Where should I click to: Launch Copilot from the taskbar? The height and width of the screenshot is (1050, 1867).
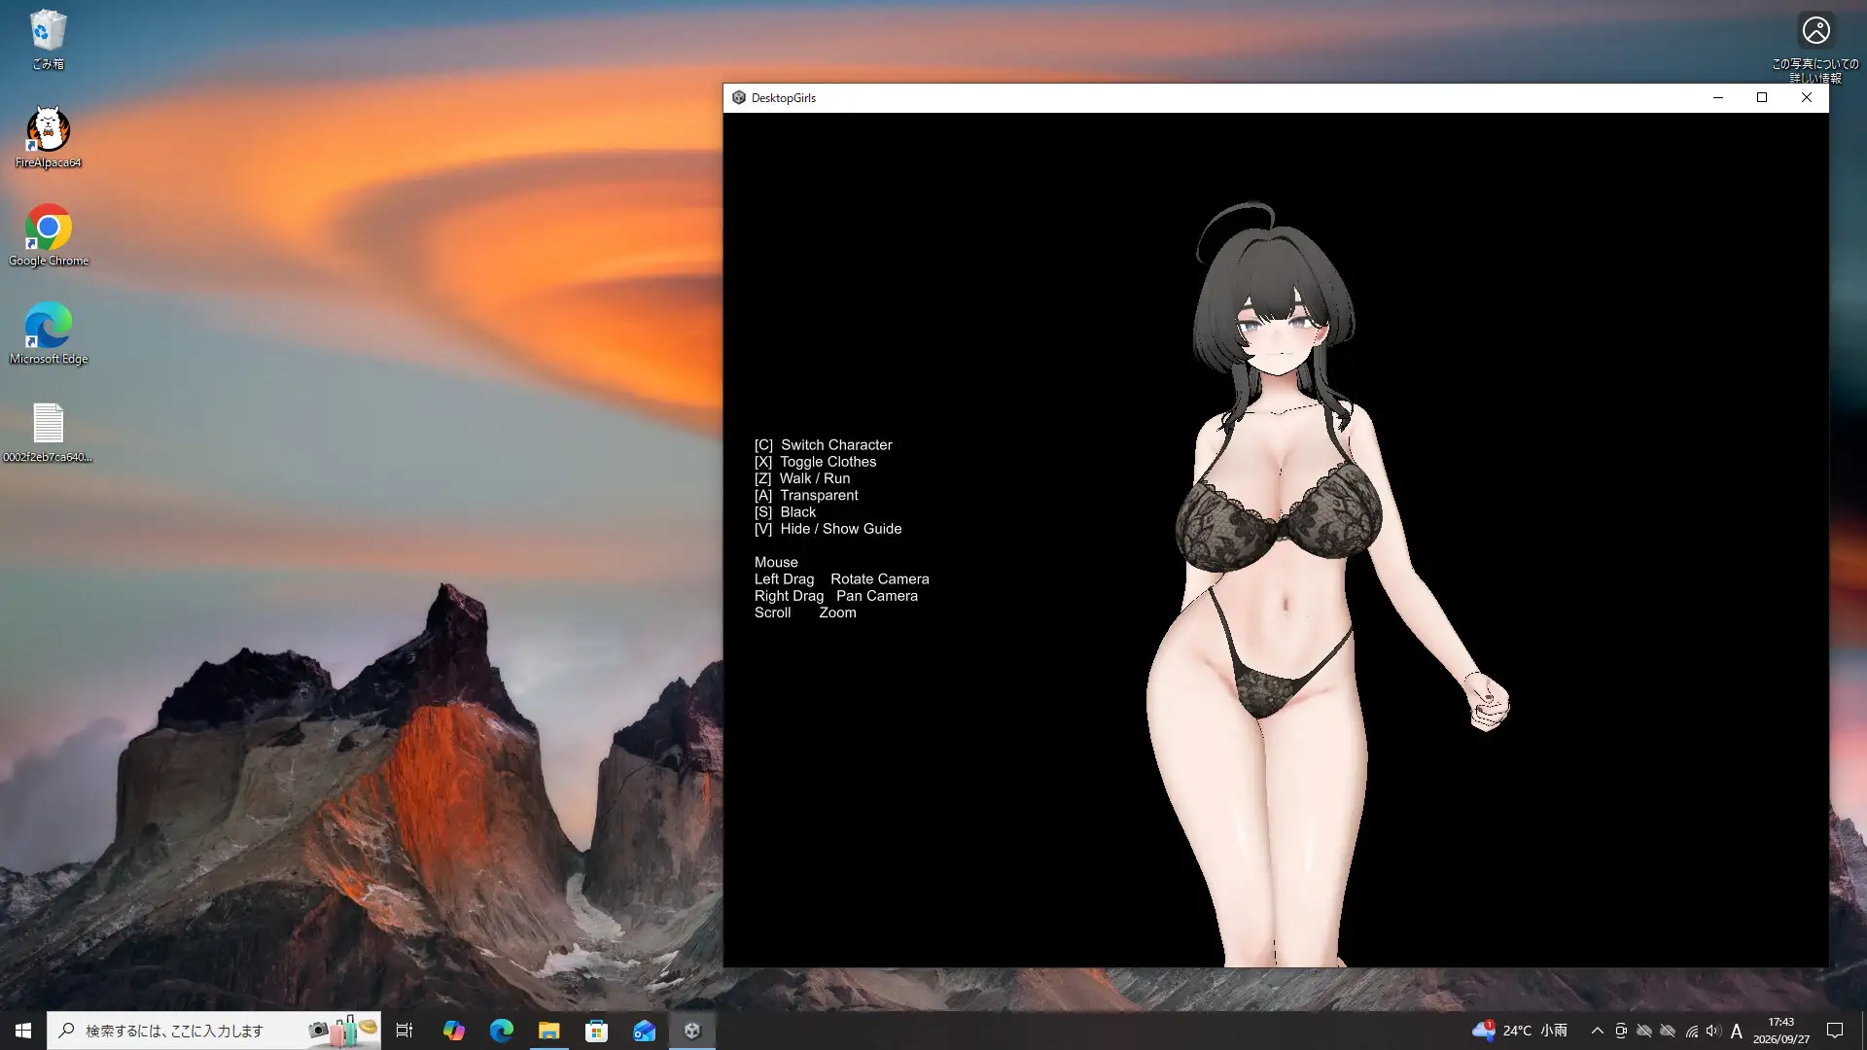click(453, 1031)
